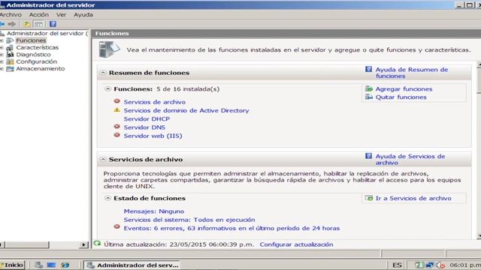Viewport: 481px width, 270px height.
Task: Open Servicios de dominio de Active Directory link
Action: [x=186, y=110]
